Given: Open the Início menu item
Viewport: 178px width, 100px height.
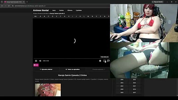Looking at the screenshot, I should tap(54, 10).
